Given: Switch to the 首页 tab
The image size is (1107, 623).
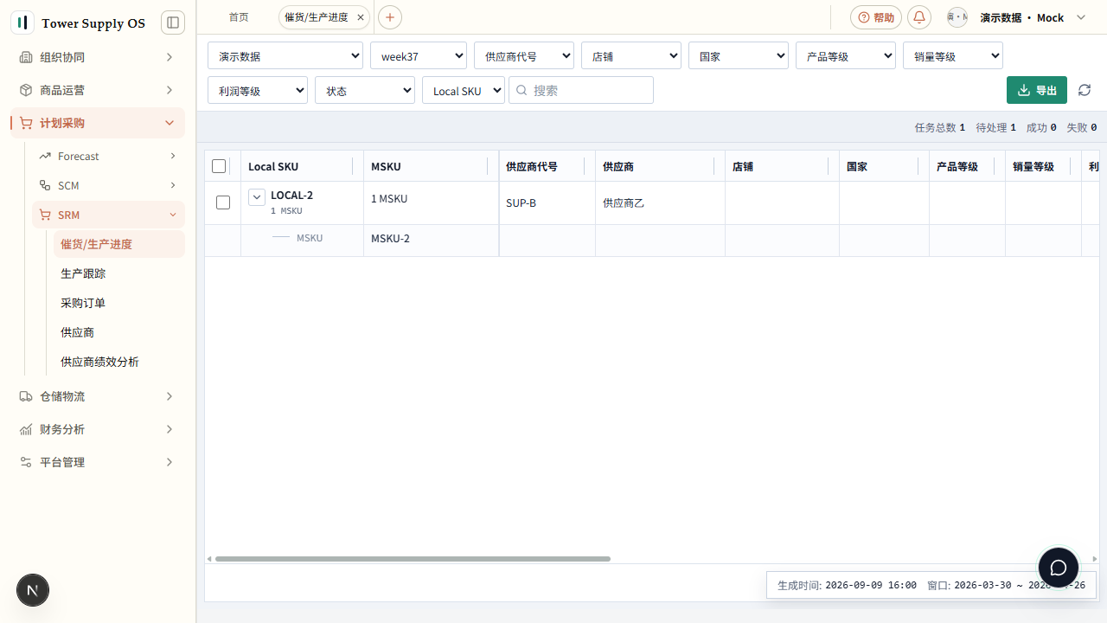Looking at the screenshot, I should tap(239, 17).
